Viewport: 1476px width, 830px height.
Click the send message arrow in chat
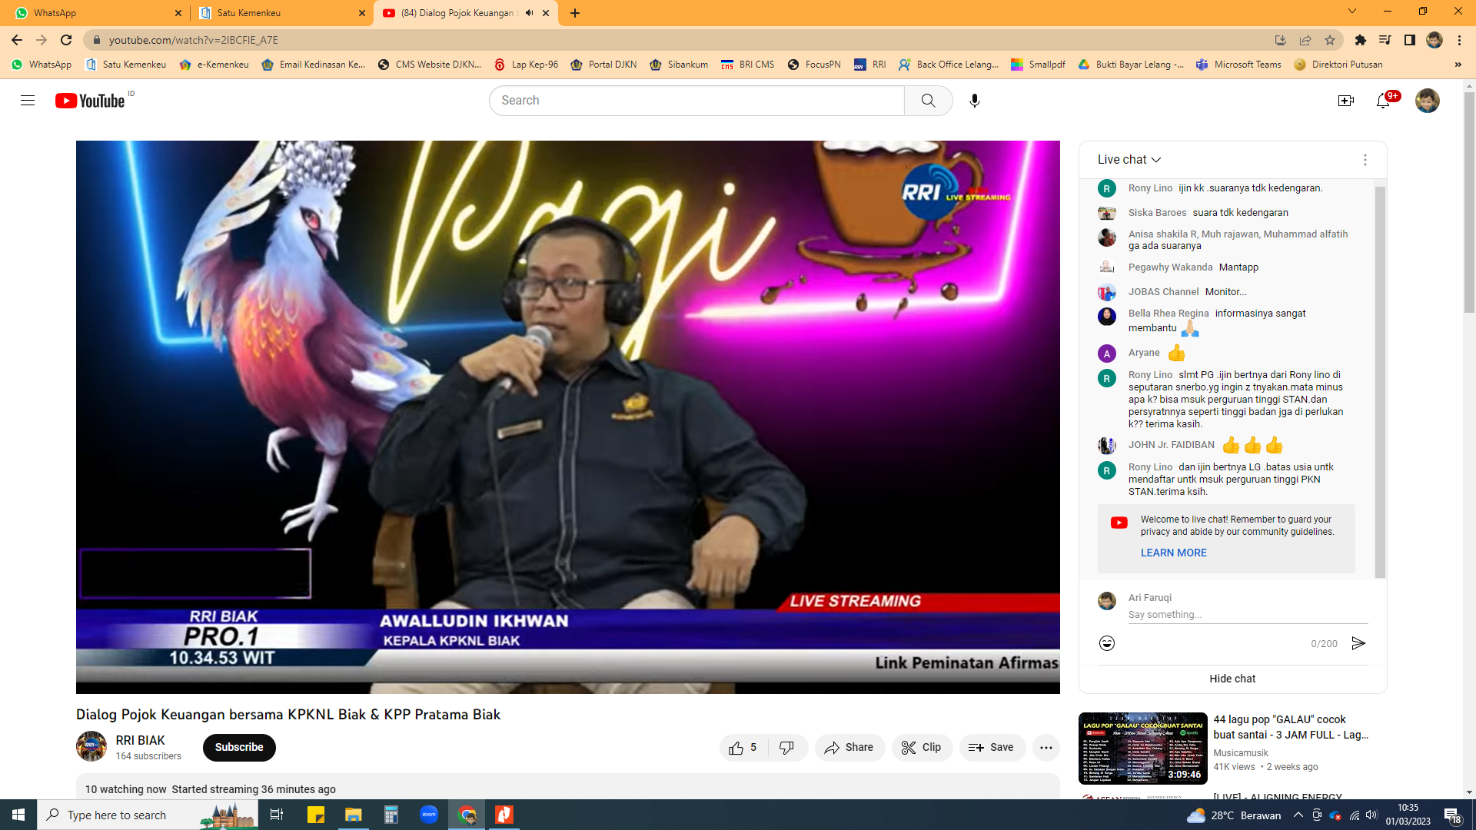pos(1358,643)
